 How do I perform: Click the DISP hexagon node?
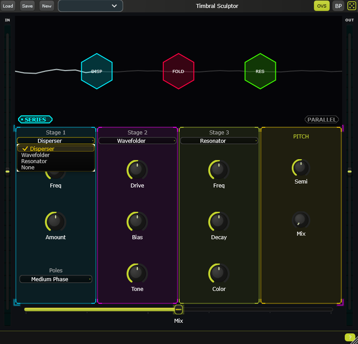[97, 71]
